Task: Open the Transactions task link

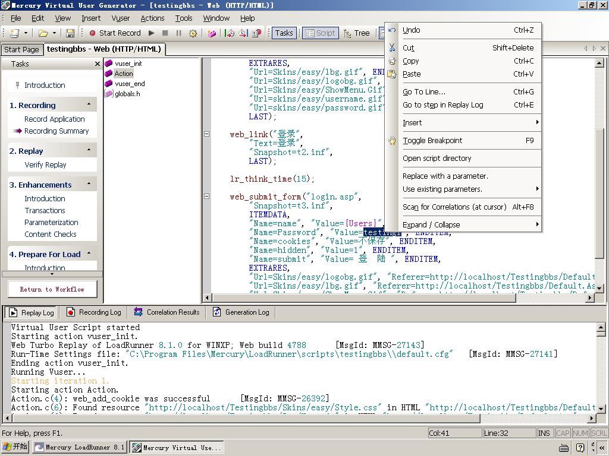Action: tap(45, 211)
